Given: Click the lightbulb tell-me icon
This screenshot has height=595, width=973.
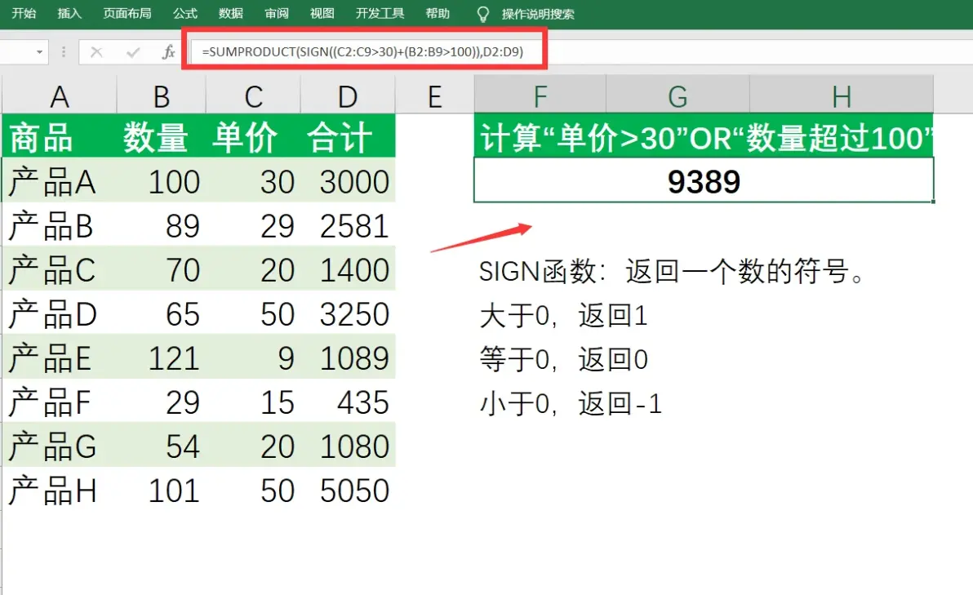Looking at the screenshot, I should click(x=482, y=14).
